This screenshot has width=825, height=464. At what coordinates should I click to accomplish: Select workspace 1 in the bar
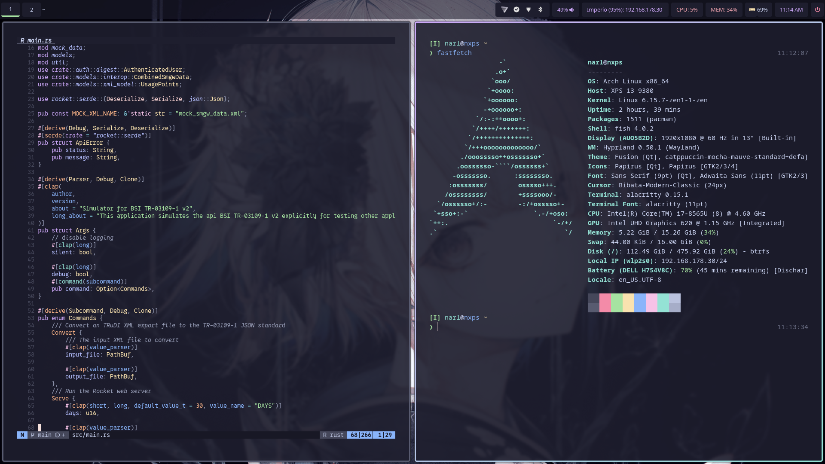pos(11,9)
